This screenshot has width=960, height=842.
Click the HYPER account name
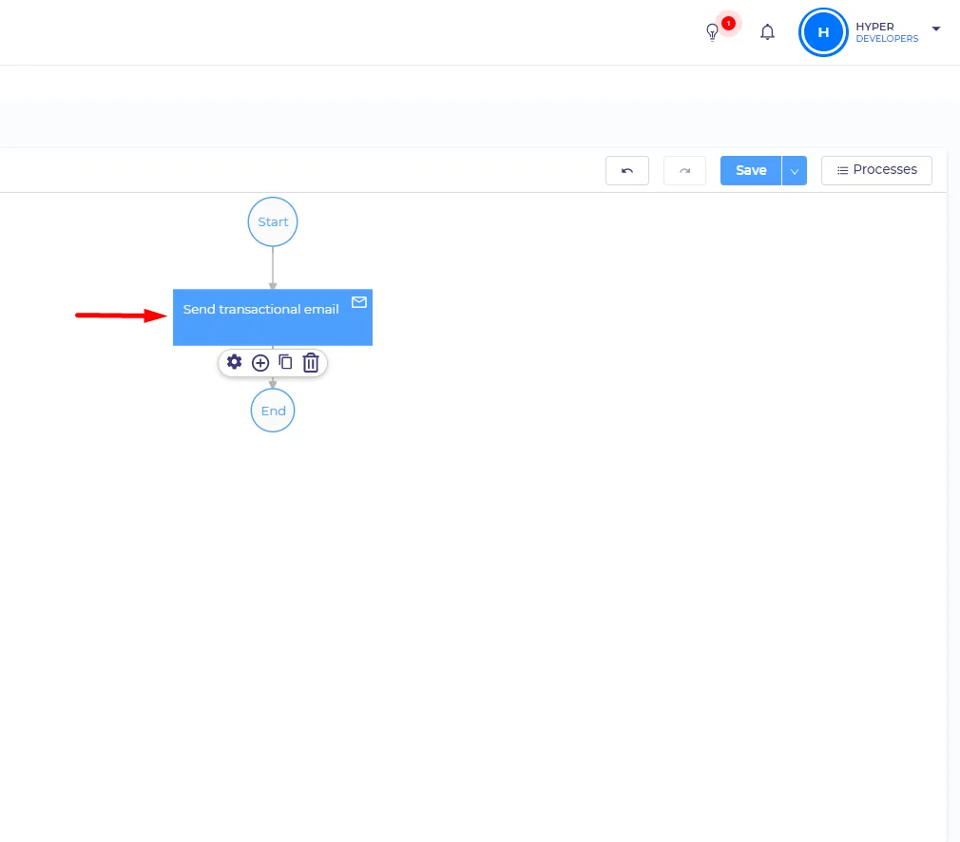pyautogui.click(x=874, y=27)
